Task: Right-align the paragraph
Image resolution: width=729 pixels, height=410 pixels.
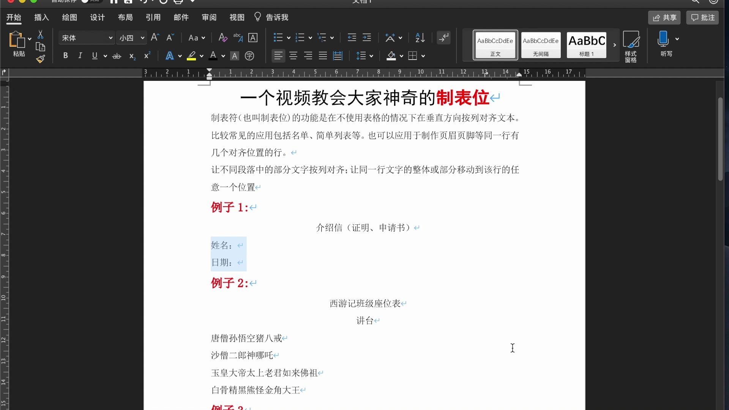Action: [x=308, y=56]
